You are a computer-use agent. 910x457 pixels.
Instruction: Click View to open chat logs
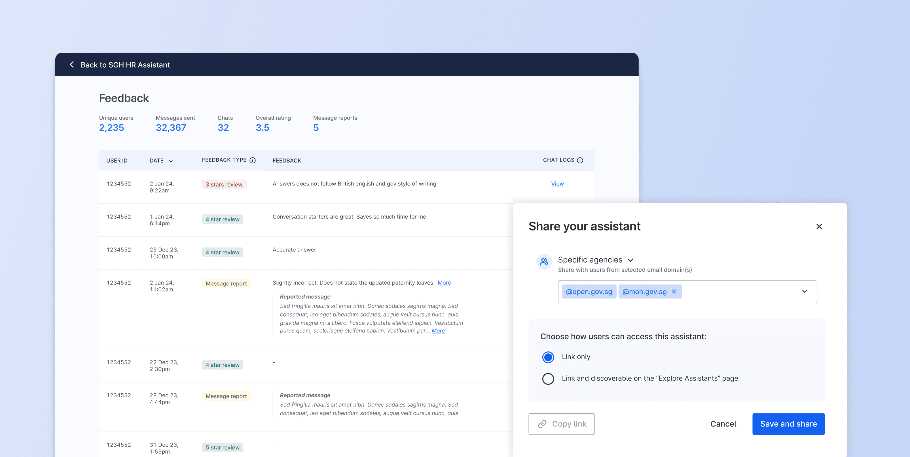[557, 183]
